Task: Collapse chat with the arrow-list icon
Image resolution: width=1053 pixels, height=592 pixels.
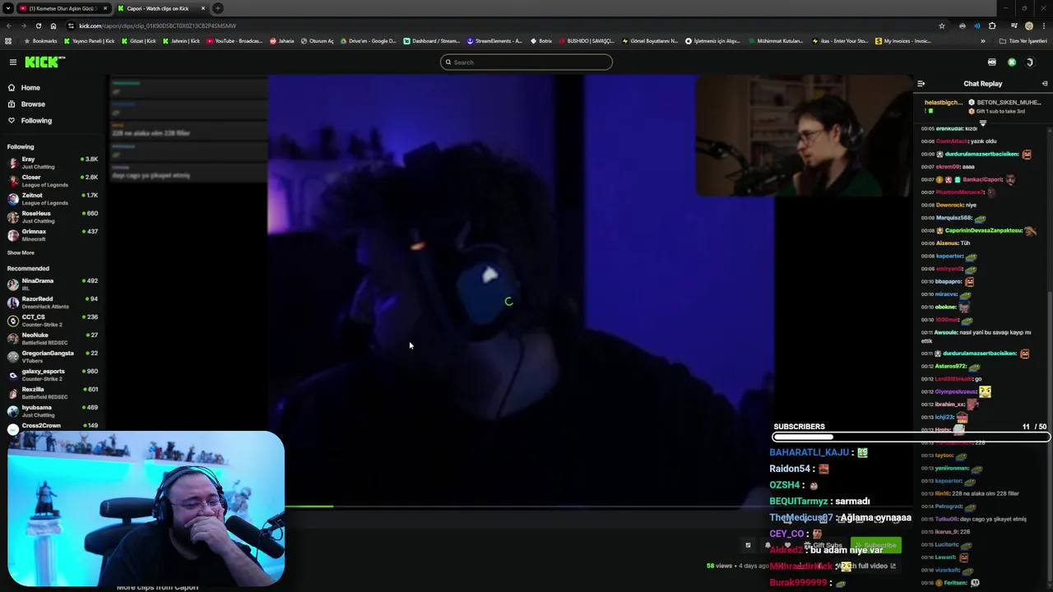Action: point(921,83)
